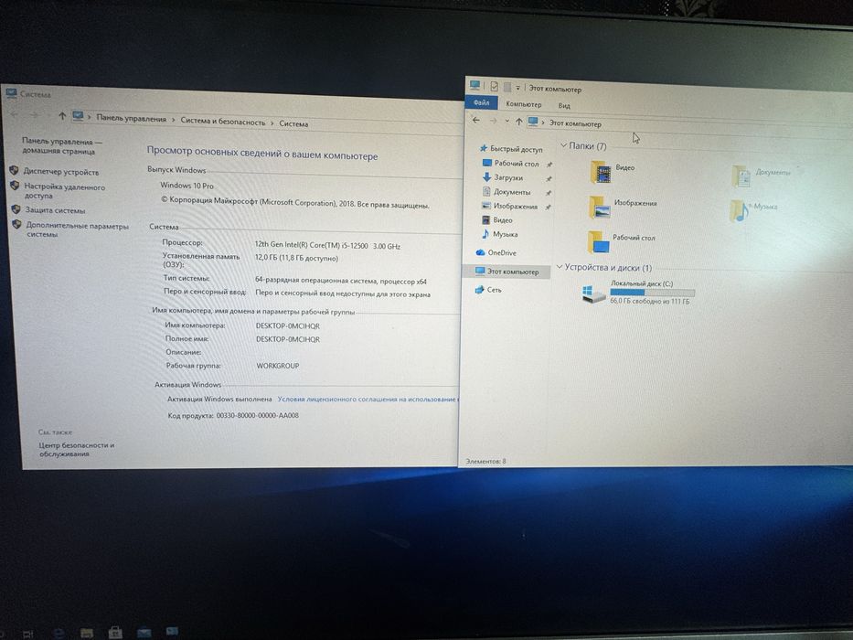Open Edge from the taskbar
This screenshot has width=853, height=640.
point(58,633)
